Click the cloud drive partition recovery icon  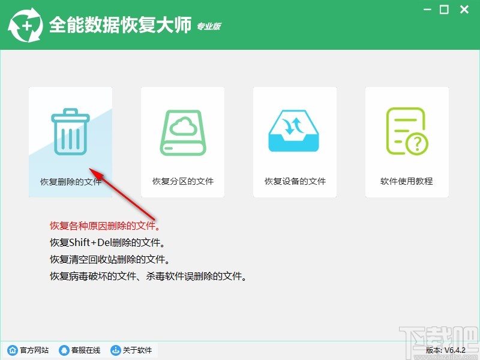point(183,133)
